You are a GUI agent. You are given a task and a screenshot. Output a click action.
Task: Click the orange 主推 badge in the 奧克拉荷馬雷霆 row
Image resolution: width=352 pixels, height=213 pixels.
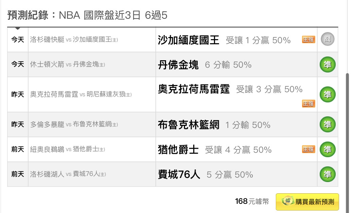(308, 103)
